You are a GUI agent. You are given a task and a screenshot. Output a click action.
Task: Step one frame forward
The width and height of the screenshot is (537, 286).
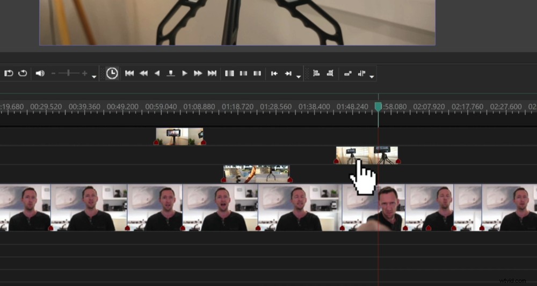tap(185, 74)
